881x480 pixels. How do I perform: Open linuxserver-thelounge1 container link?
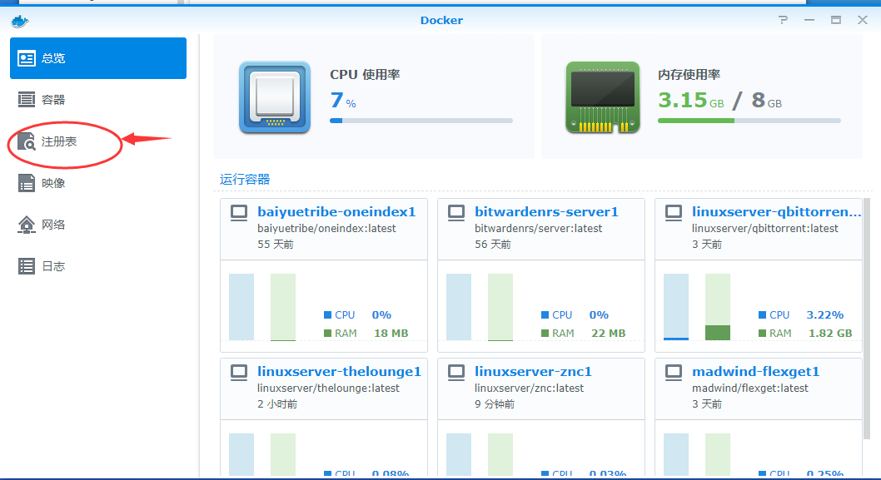pyautogui.click(x=340, y=372)
